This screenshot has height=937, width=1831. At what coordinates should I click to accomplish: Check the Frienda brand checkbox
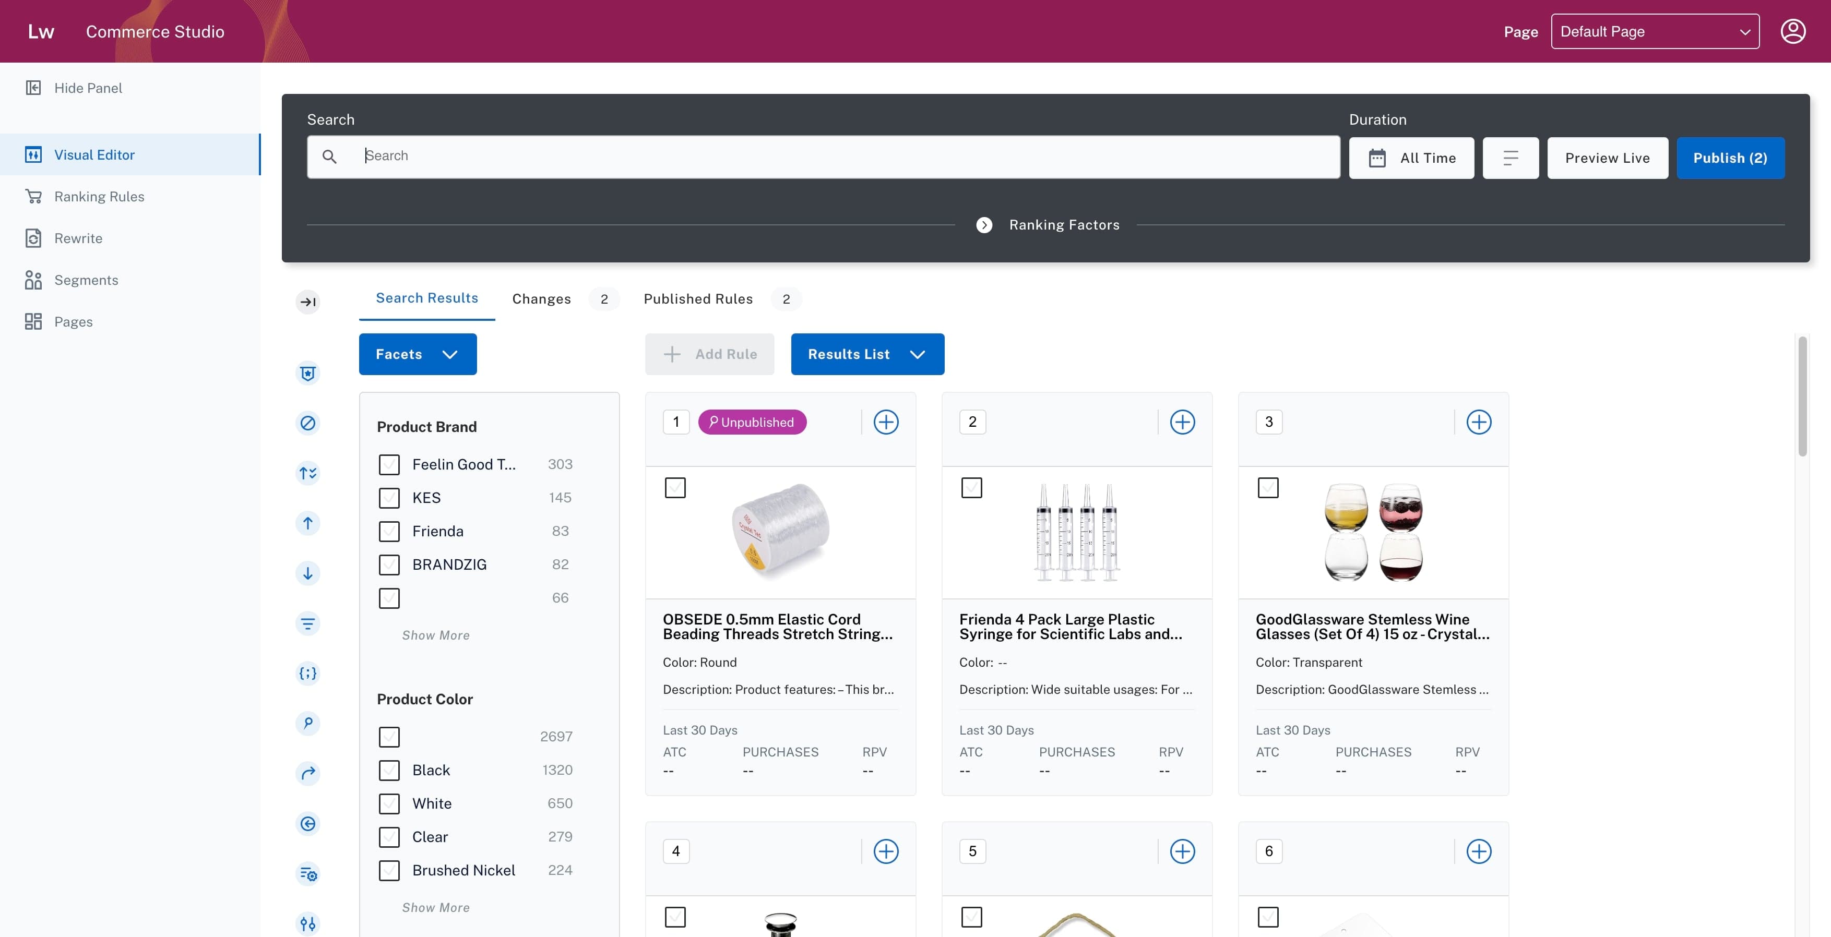pos(389,532)
